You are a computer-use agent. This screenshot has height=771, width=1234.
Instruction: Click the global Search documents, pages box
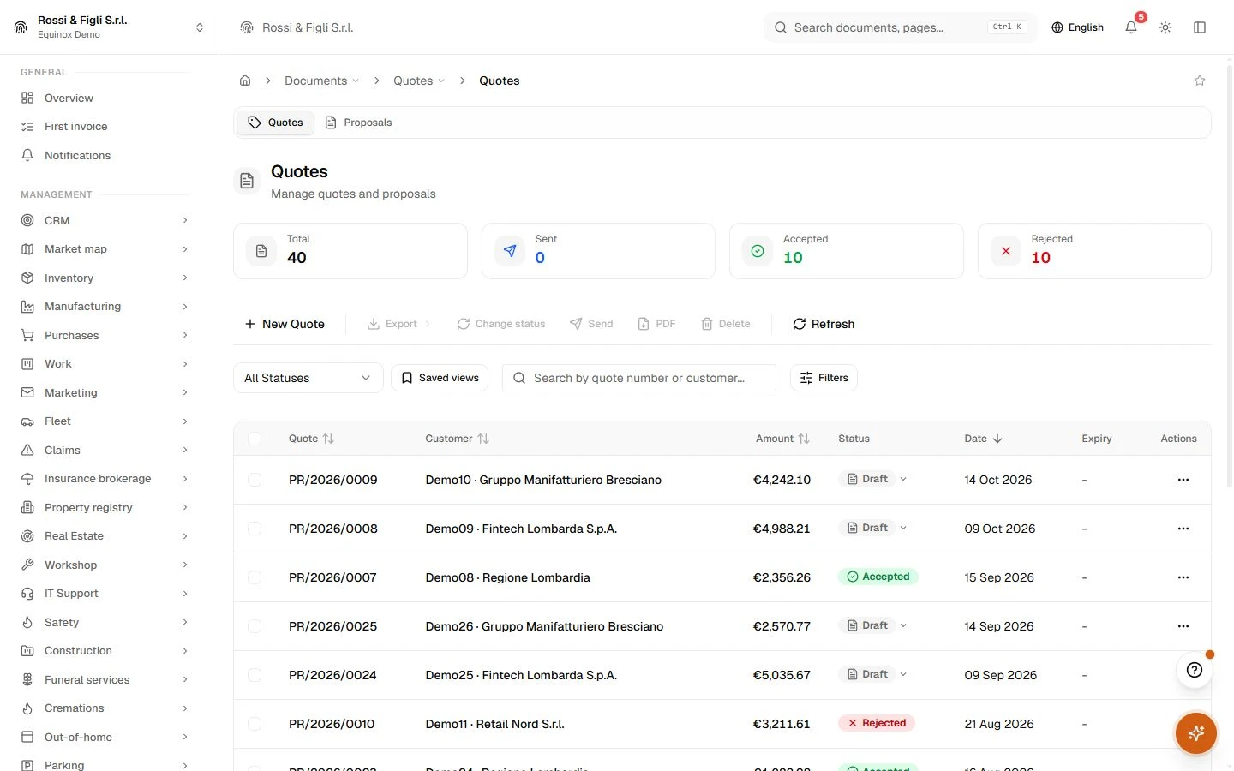coord(900,27)
